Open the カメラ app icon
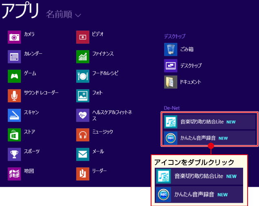259x206 pixels. pyautogui.click(x=14, y=37)
